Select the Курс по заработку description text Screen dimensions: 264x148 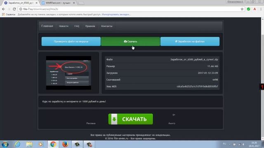click(74, 102)
